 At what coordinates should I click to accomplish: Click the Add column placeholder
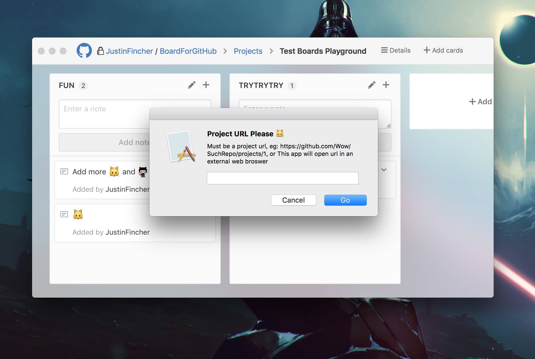(480, 102)
